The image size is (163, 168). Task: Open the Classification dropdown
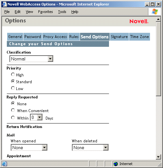31,59
